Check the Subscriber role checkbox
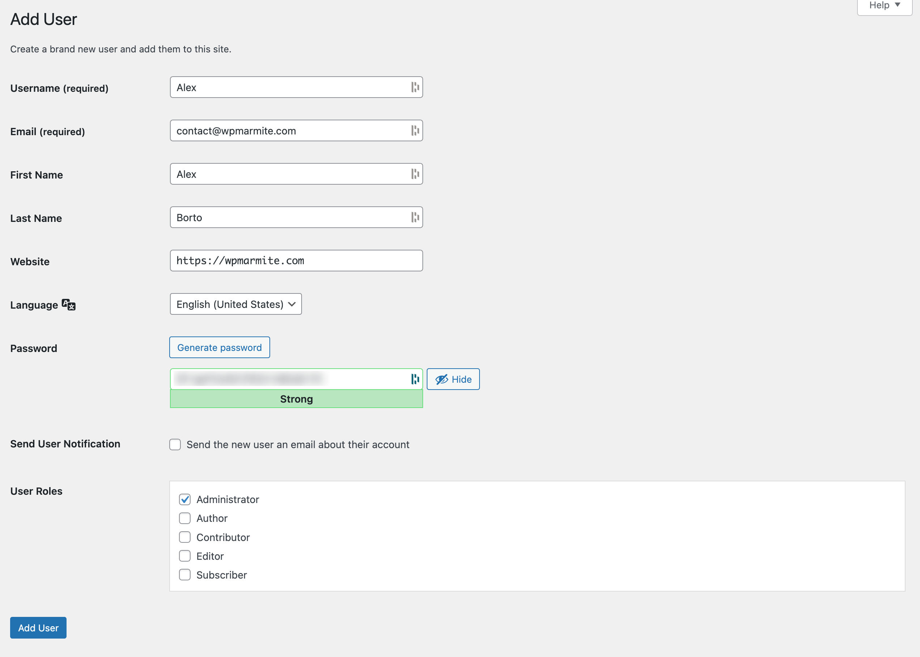 click(x=184, y=575)
